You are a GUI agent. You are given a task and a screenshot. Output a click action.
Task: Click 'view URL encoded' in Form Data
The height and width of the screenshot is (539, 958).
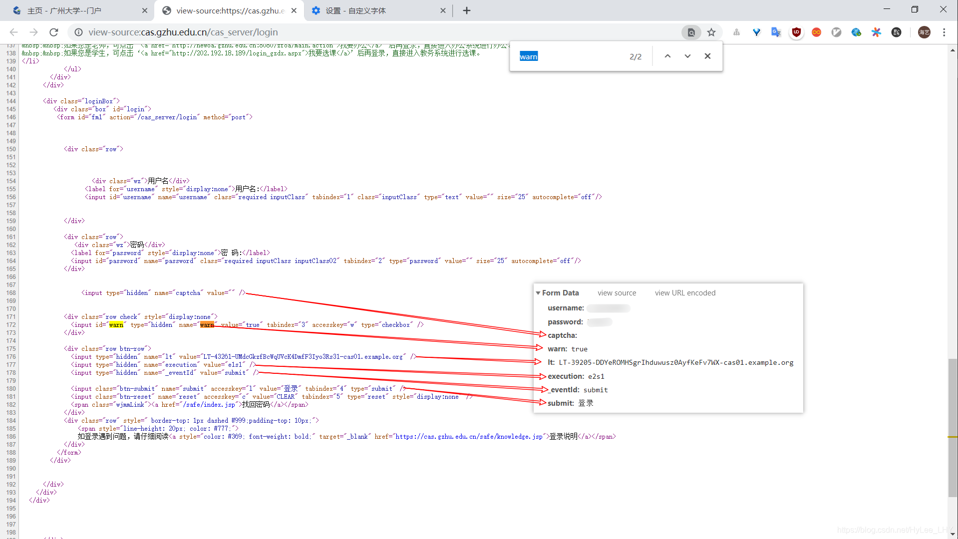tap(685, 293)
